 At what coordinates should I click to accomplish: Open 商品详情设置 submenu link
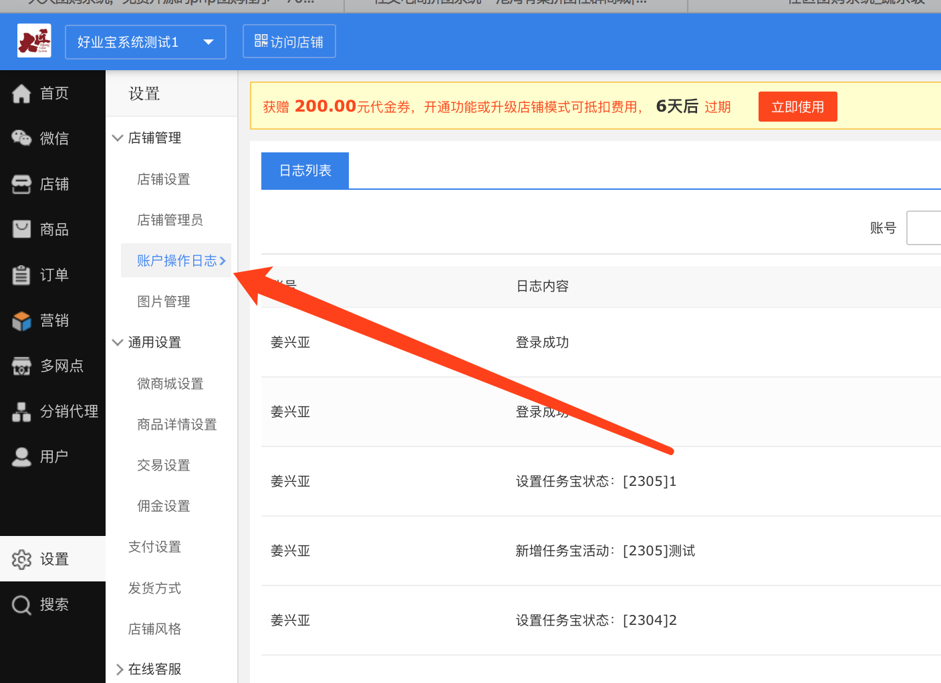(x=176, y=424)
